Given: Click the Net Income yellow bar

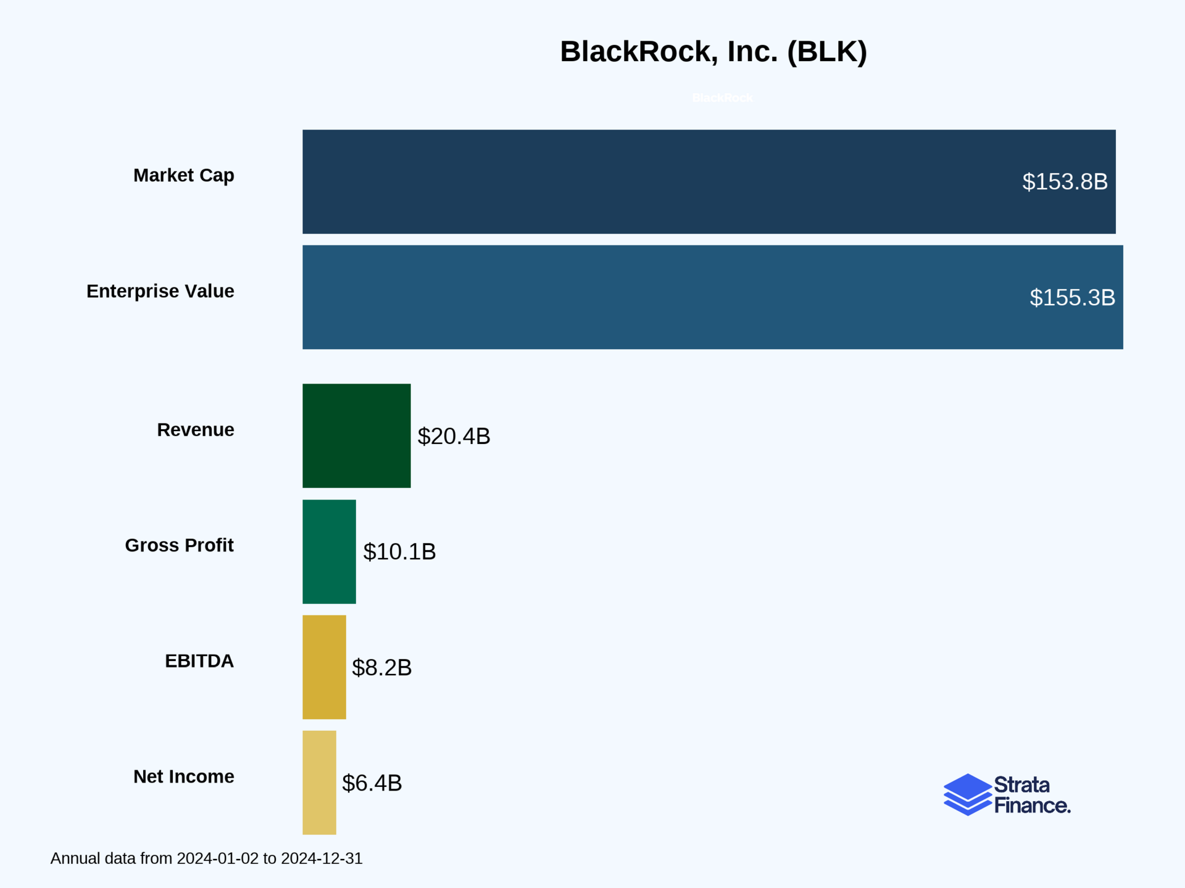Looking at the screenshot, I should [319, 782].
